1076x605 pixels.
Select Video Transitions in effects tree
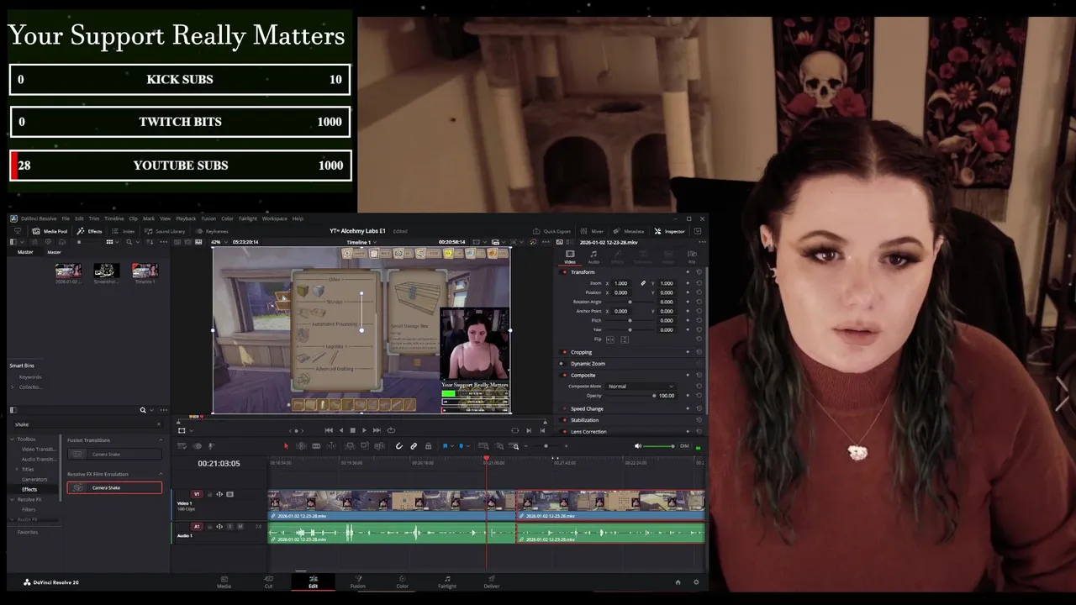point(39,449)
